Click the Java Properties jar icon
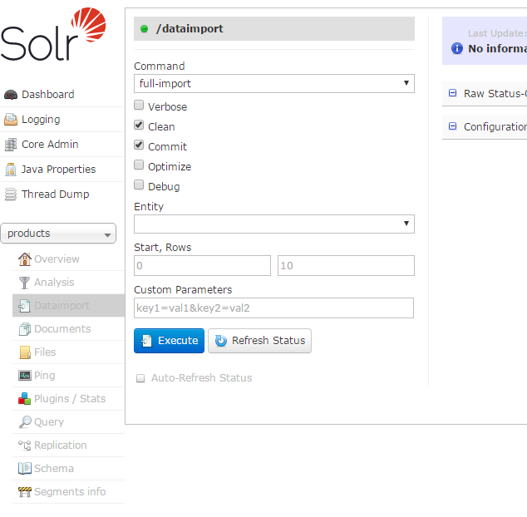Screen dimensions: 527x517 click(x=11, y=170)
